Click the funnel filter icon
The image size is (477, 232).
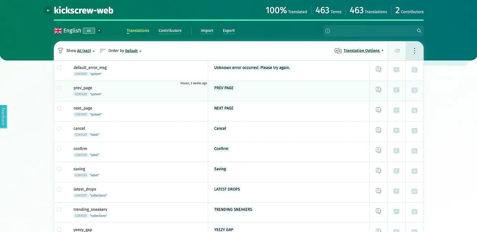tap(61, 51)
